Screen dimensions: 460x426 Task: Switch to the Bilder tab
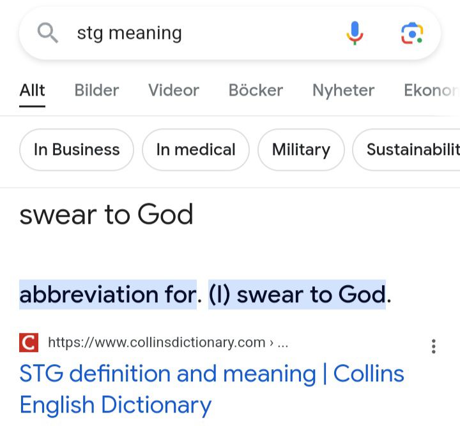click(96, 91)
